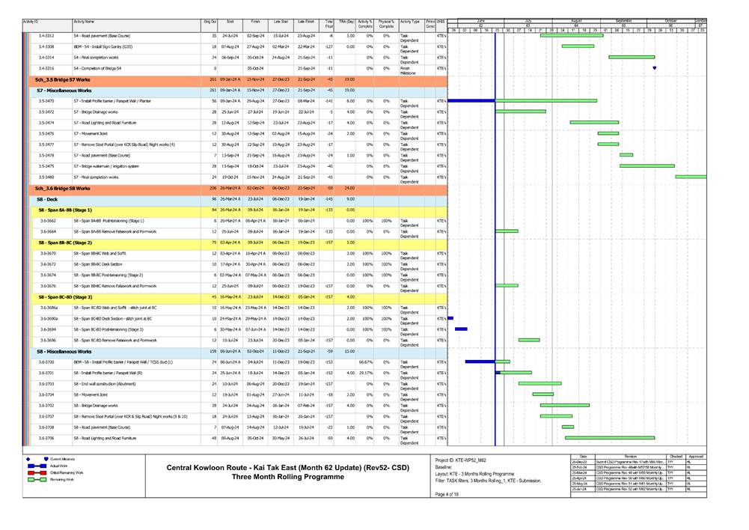Viewport: 749px width, 530px height.
Task: Click the green remaining bar for S7 Bridge Drainage works
Action: 520,111
